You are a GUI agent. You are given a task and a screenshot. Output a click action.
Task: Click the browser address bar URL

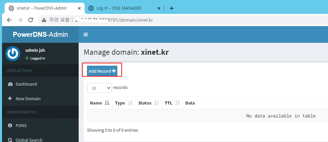[133, 20]
